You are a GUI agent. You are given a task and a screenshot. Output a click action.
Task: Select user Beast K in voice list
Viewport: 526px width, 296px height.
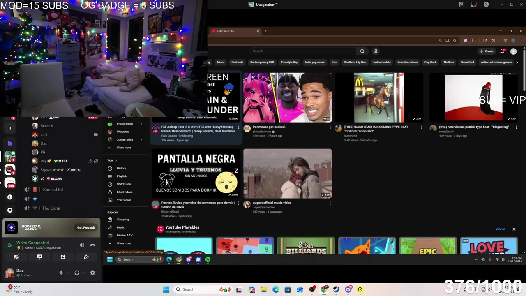pos(46,126)
